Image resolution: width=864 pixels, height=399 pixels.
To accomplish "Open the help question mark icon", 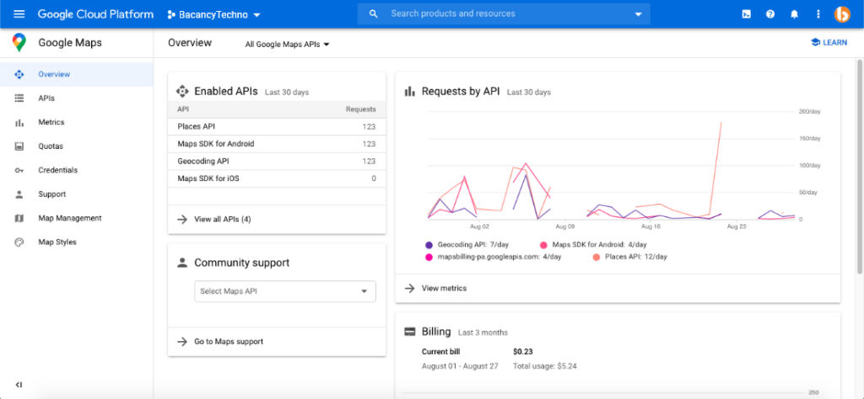I will 770,14.
